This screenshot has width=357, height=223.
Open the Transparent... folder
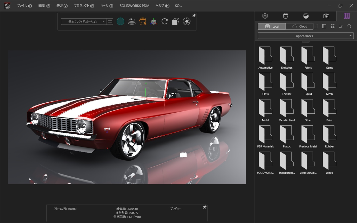point(287,163)
